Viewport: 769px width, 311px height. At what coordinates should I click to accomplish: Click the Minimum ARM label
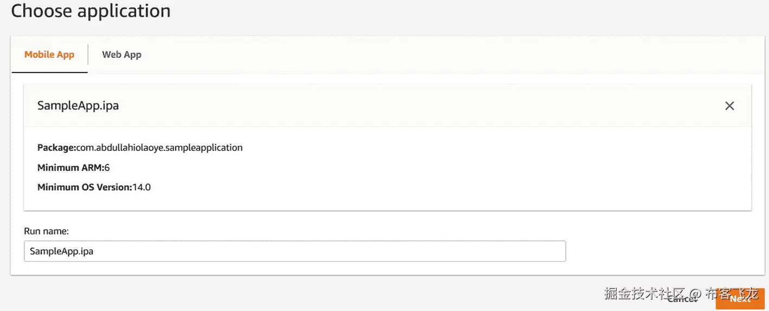pyautogui.click(x=71, y=168)
